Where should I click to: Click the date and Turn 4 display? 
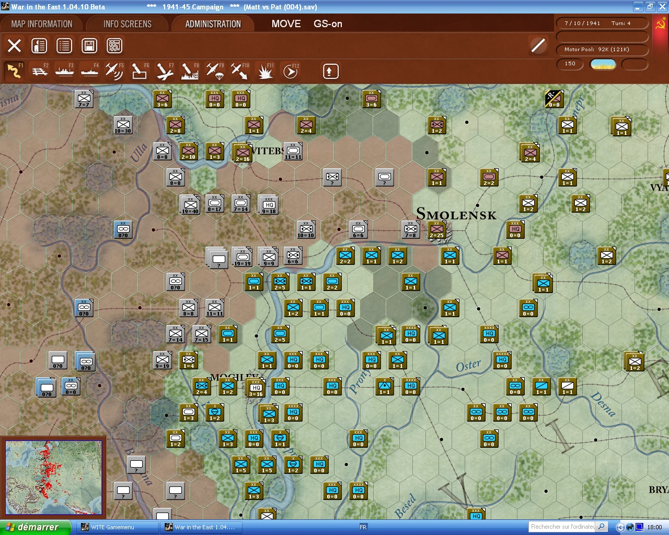point(602,24)
